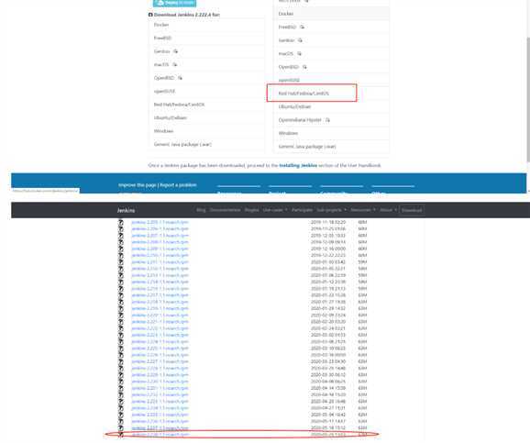Click the icon beside OpenIndiana Hipster

pyautogui.click(x=327, y=120)
